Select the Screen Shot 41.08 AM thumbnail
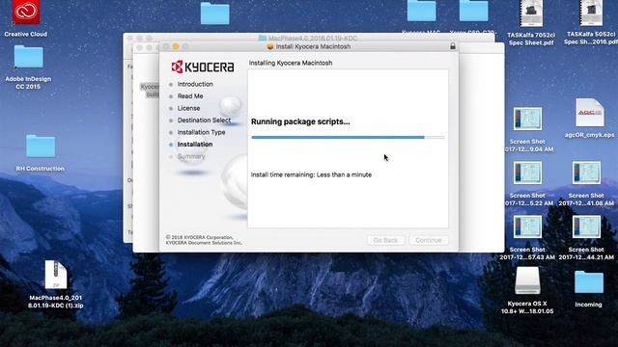Image resolution: width=618 pixels, height=347 pixels. pyautogui.click(x=586, y=173)
